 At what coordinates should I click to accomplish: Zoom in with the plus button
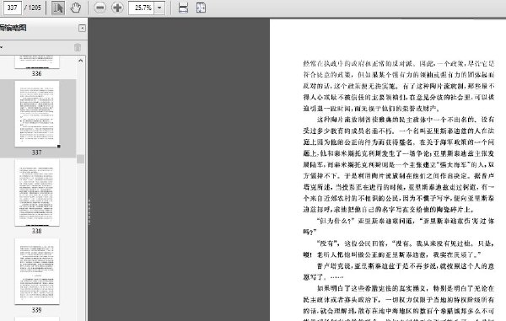click(117, 8)
